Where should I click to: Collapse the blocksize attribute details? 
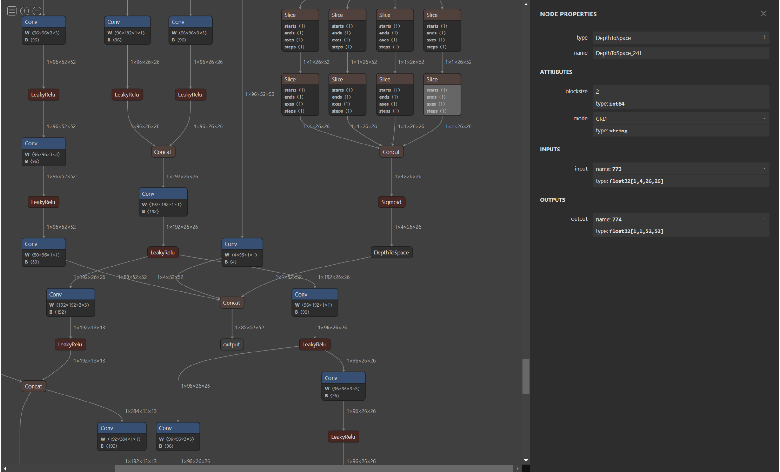click(764, 91)
